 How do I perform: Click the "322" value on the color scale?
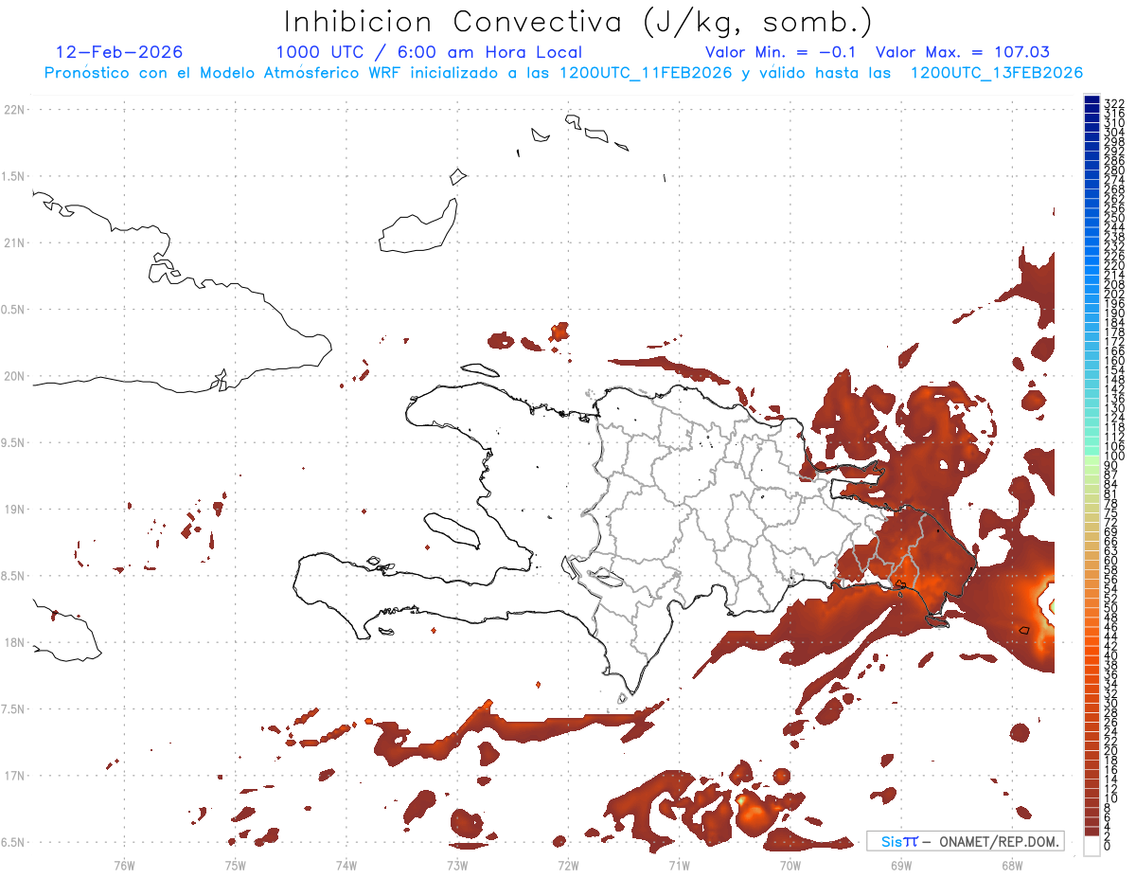(1113, 103)
